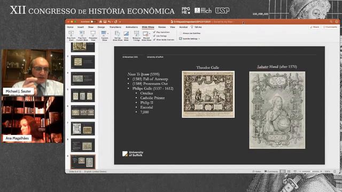Image resolution: width=342 pixels, height=192 pixels.
Task: Open the Draw ribbon tab
Action: pos(91,27)
